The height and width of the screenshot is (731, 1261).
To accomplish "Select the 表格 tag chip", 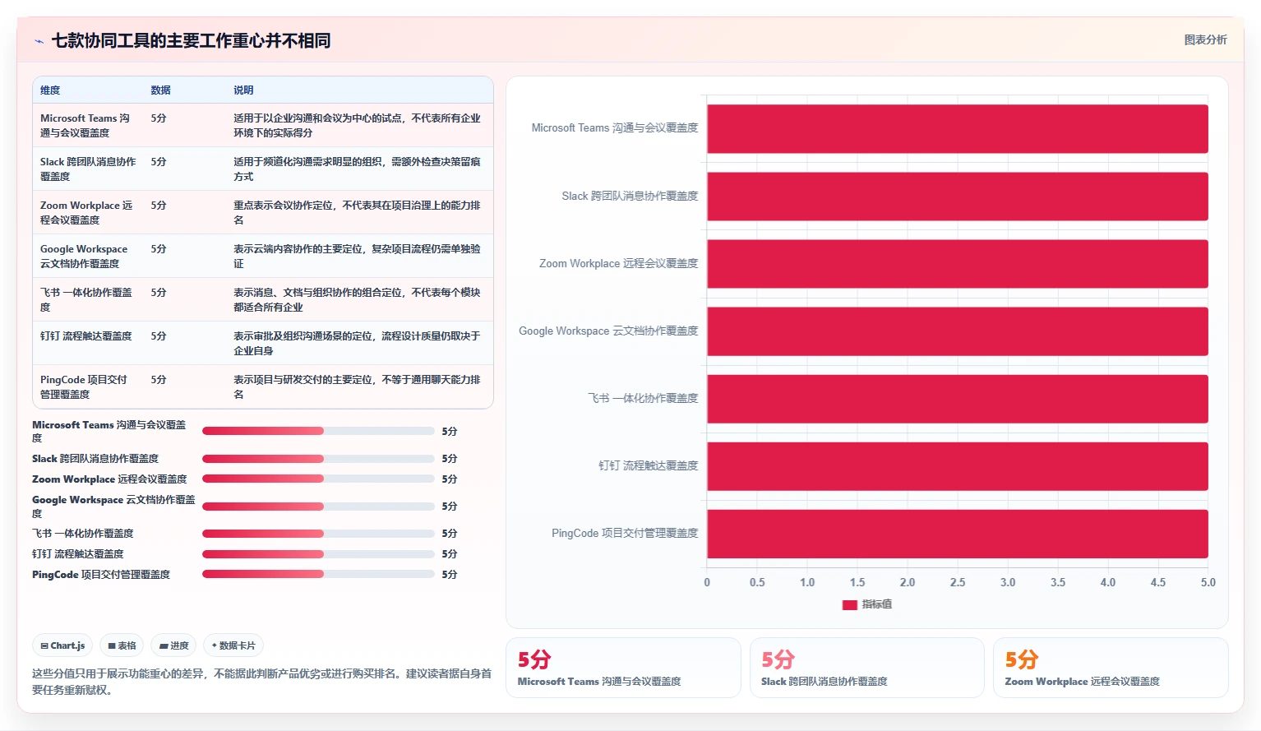I will 122,645.
